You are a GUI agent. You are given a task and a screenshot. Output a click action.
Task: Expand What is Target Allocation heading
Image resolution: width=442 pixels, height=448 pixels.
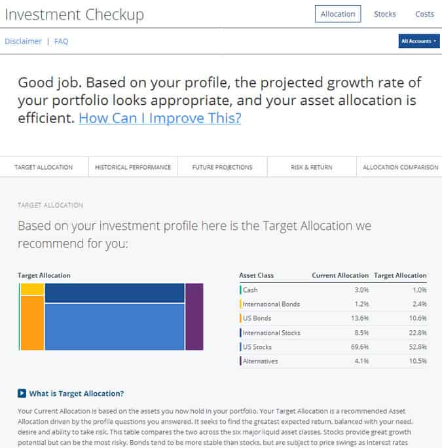point(76,394)
